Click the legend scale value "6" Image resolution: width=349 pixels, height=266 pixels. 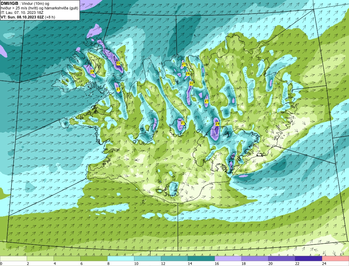(x=82, y=264)
